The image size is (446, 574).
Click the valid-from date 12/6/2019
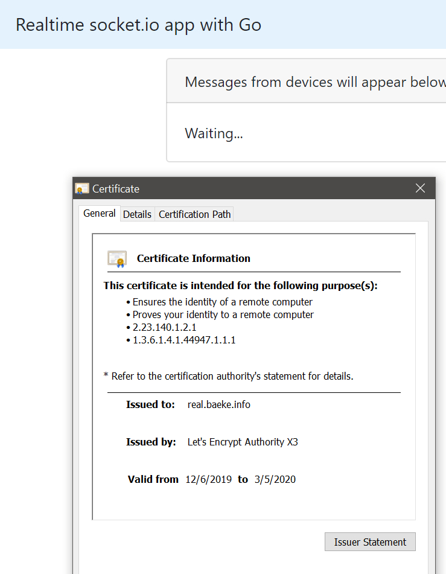click(208, 479)
